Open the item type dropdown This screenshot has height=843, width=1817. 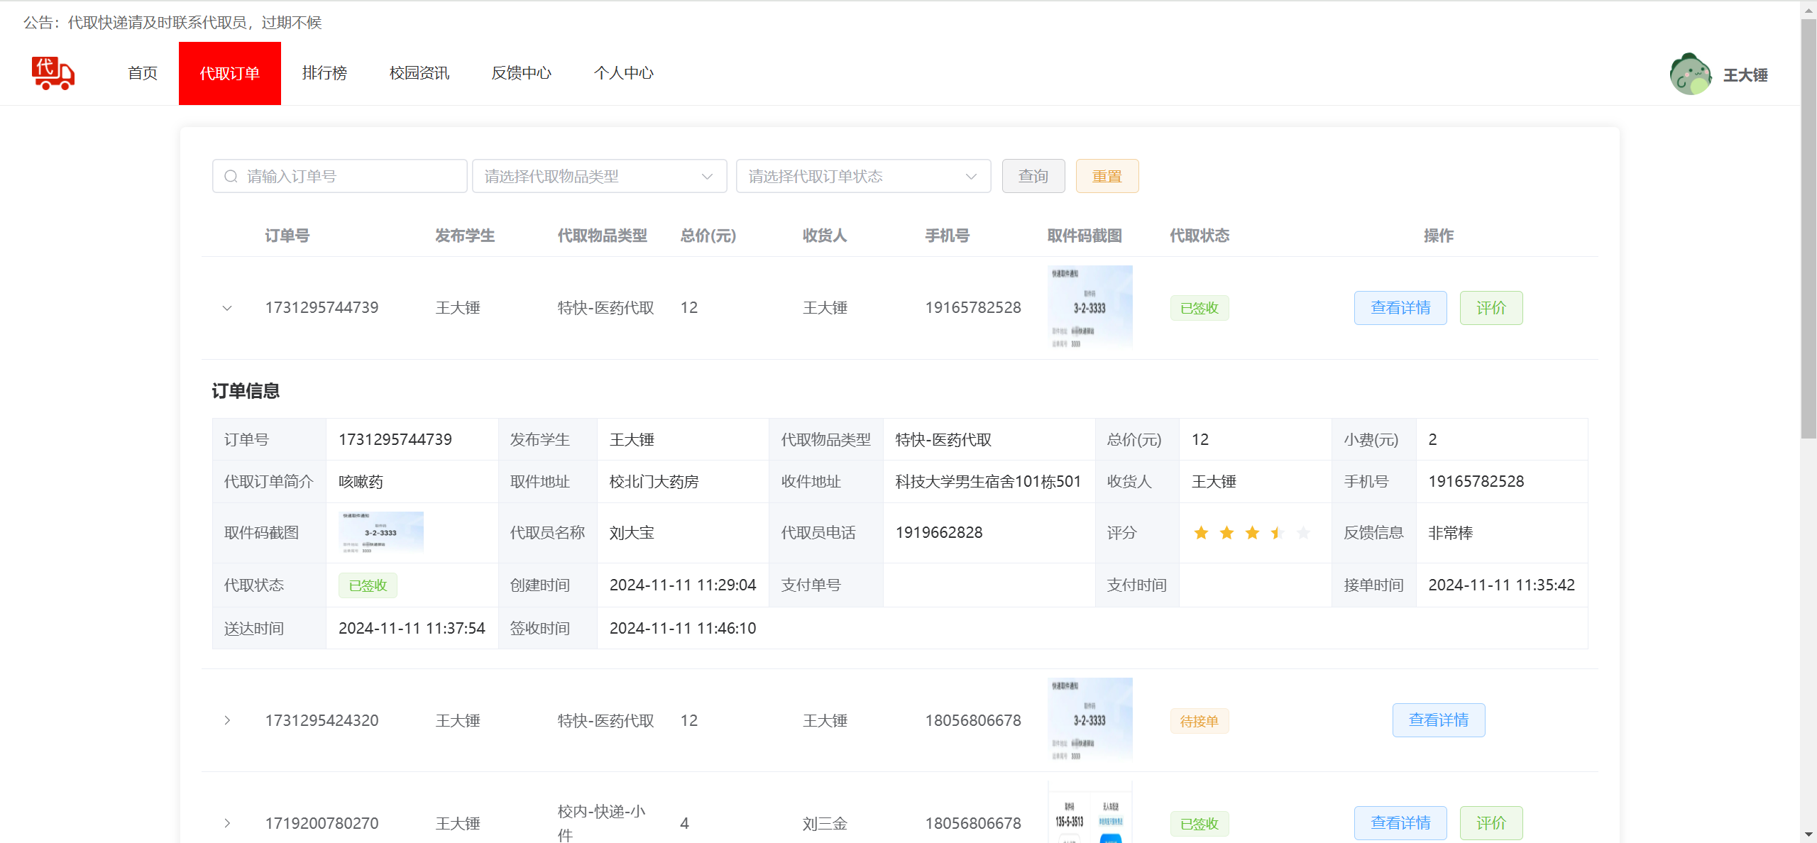pos(599,177)
